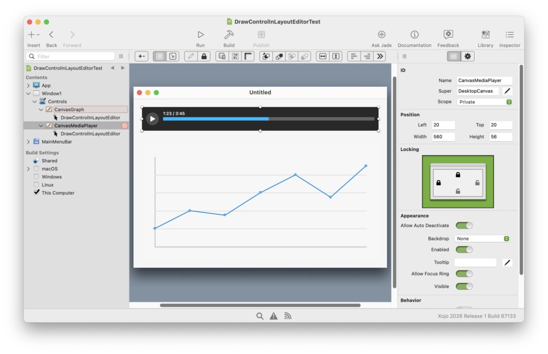This screenshot has width=548, height=354.
Task: Open the Library panel
Action: click(x=485, y=35)
